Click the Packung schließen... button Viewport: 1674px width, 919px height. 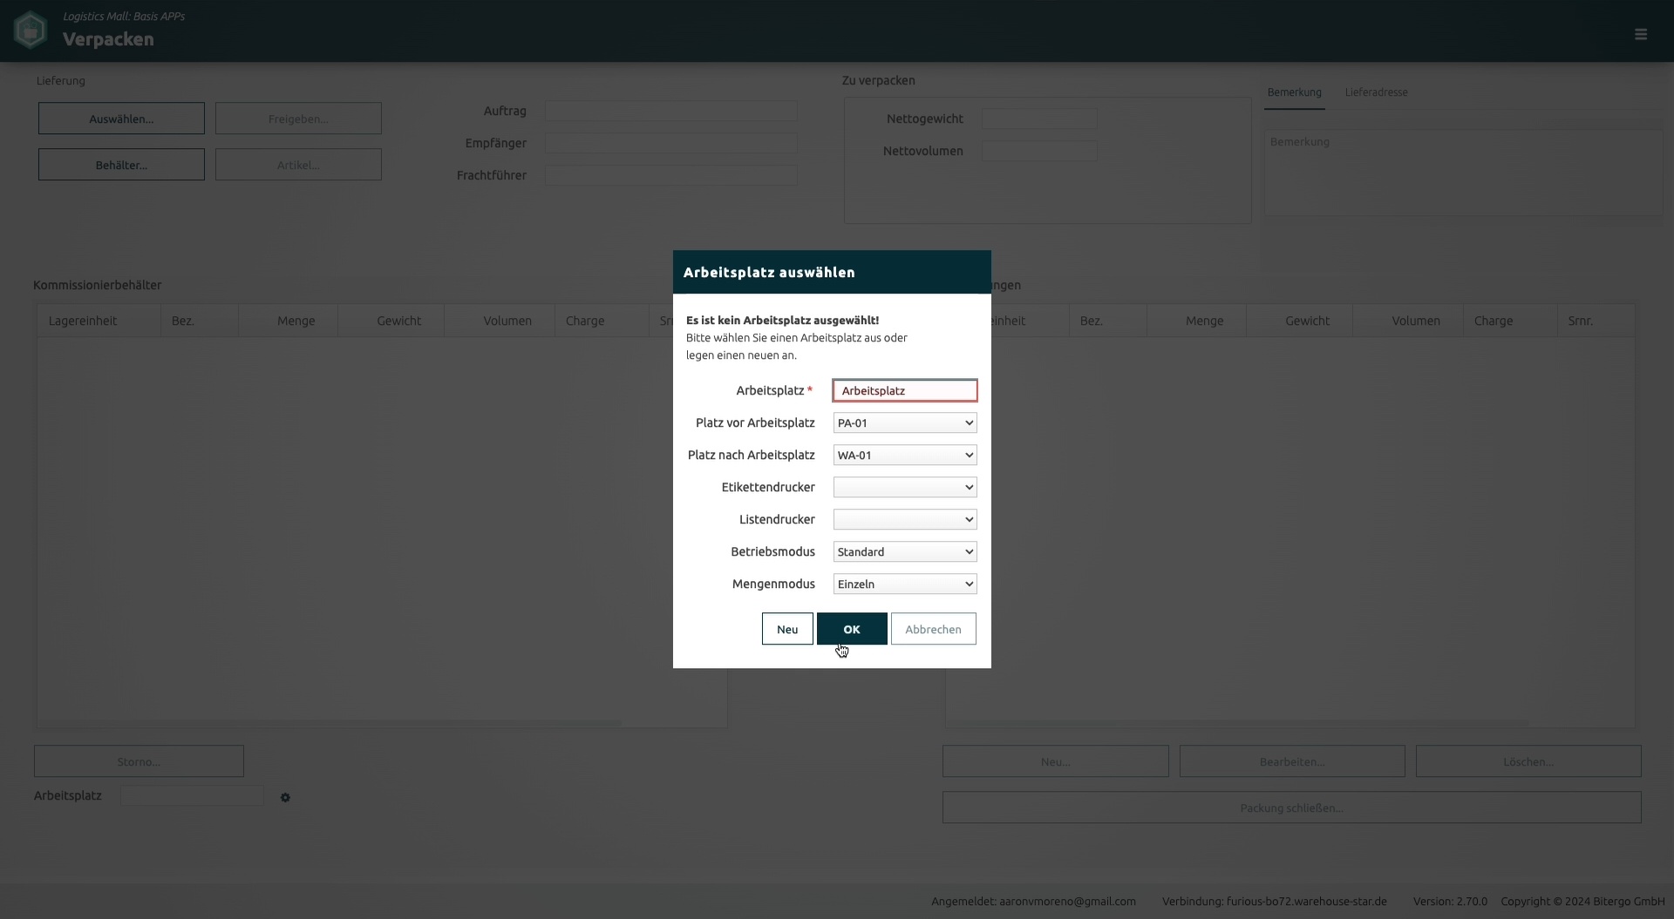(1291, 808)
